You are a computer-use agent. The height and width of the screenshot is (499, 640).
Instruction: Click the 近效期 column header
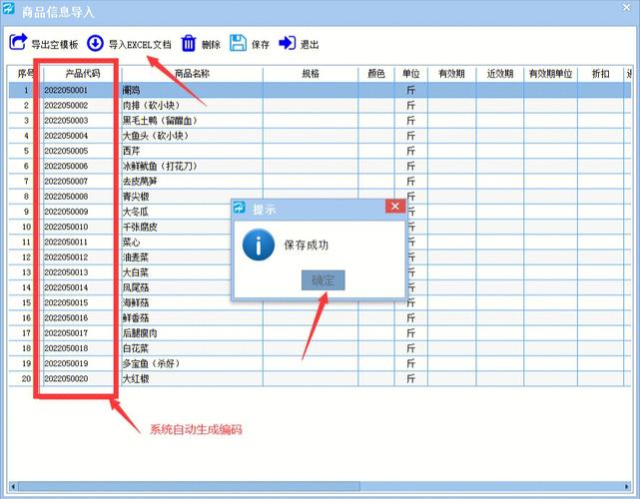tap(499, 74)
